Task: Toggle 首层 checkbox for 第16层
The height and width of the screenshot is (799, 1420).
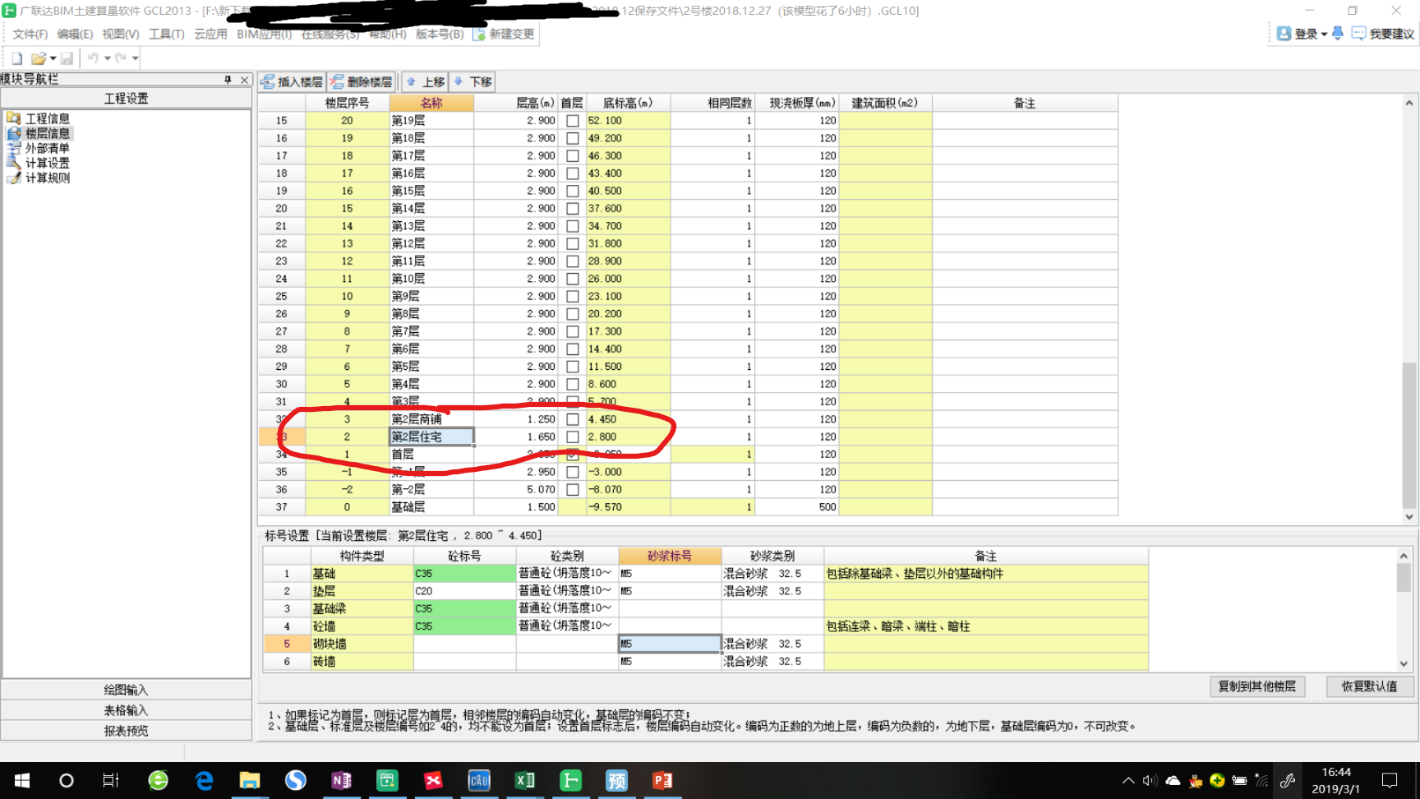Action: pos(573,173)
